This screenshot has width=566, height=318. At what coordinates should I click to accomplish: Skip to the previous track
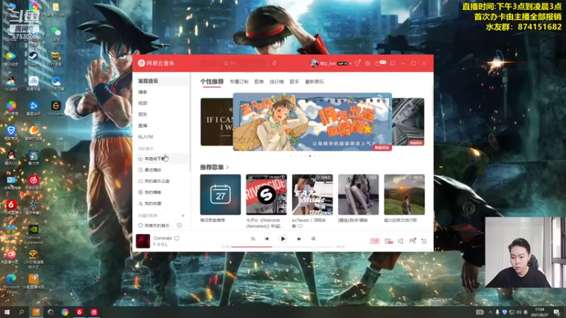[x=267, y=239]
